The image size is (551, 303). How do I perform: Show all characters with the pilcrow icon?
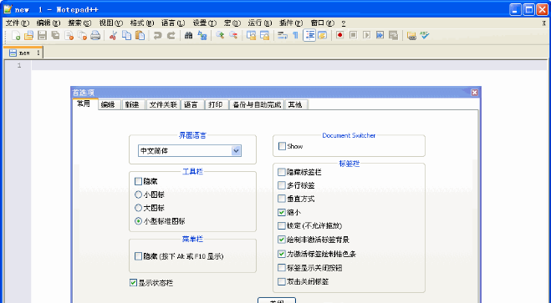click(x=295, y=35)
